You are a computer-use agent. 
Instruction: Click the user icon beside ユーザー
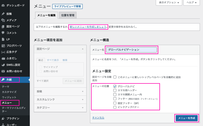[3, 125]
